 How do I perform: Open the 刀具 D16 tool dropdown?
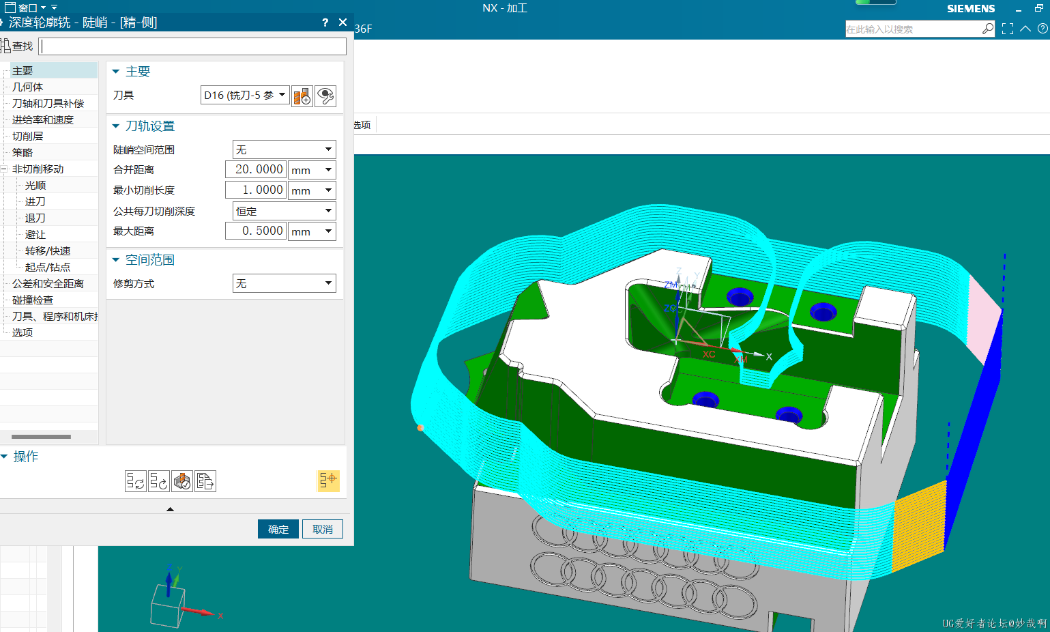[x=282, y=95]
